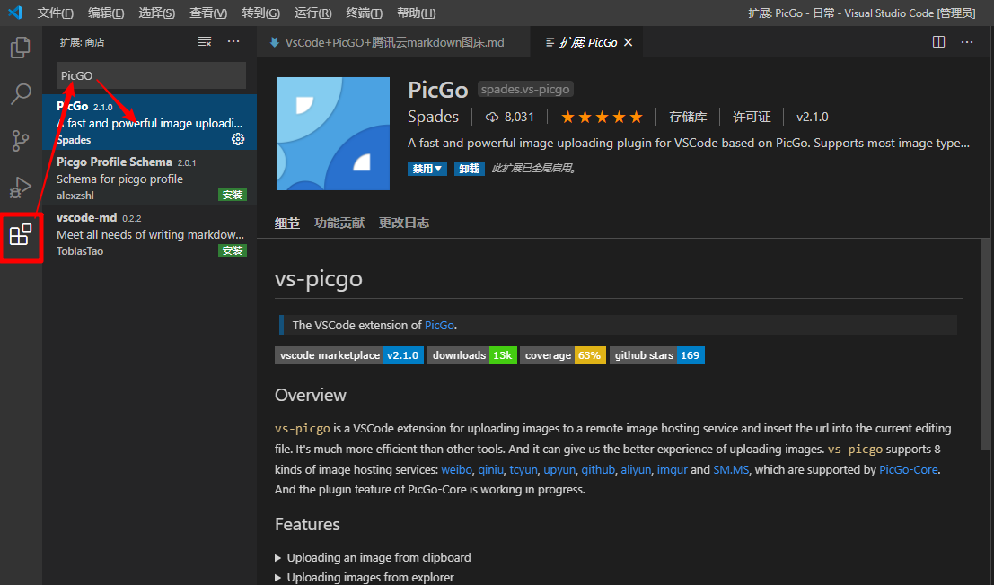The width and height of the screenshot is (994, 585).
Task: Open the 许可证 license link
Action: point(752,118)
